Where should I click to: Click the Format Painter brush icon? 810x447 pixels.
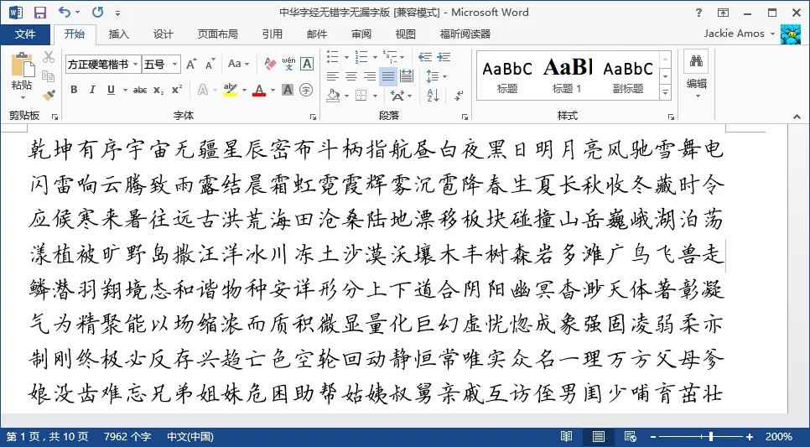[x=49, y=95]
